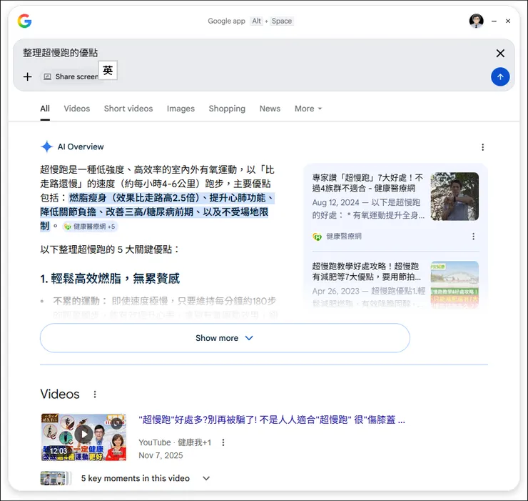Screen dimensions: 528x501
Task: Close the Google app window
Action: click(508, 21)
